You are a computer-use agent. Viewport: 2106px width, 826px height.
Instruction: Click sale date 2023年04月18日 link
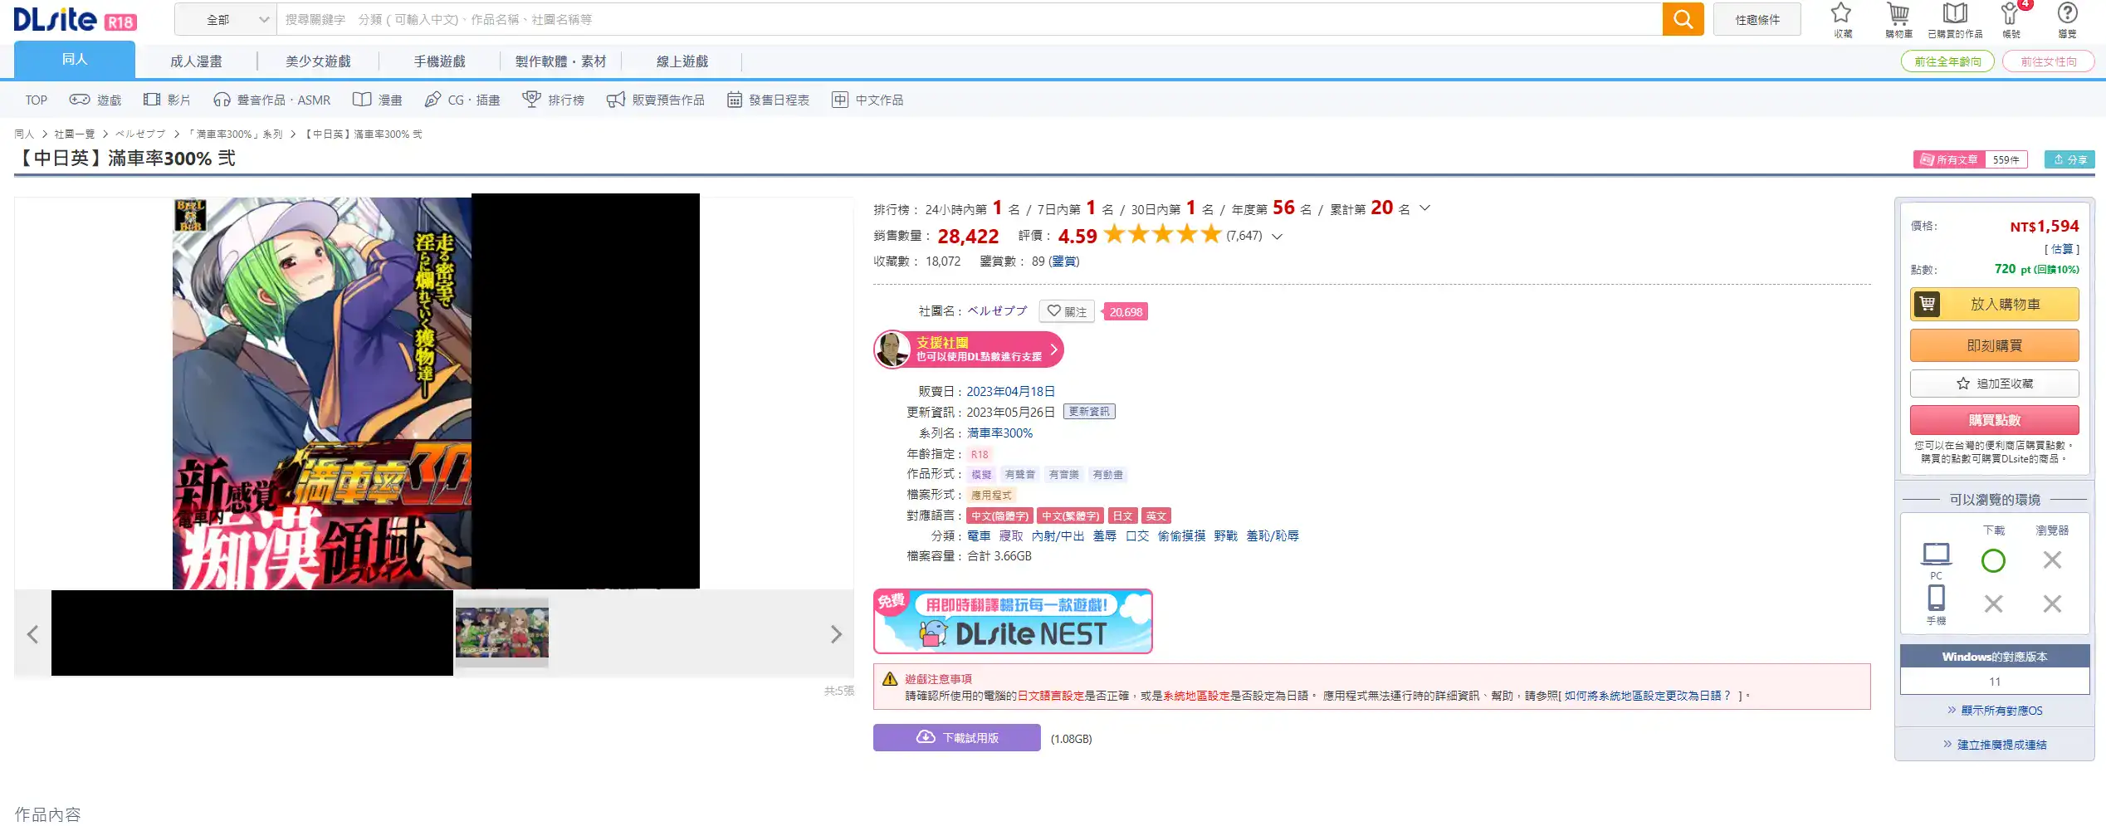coord(1010,391)
